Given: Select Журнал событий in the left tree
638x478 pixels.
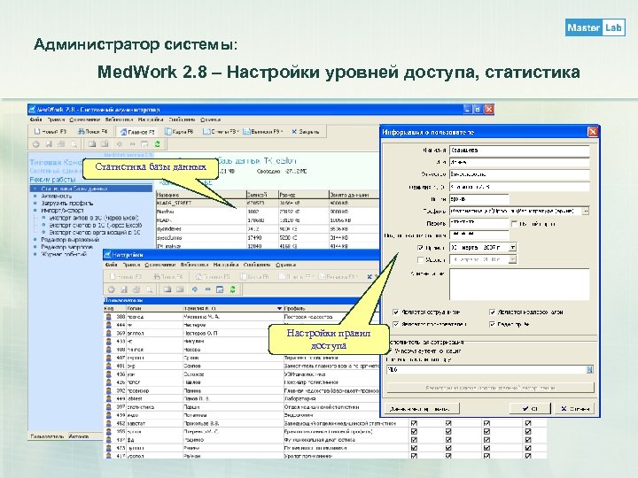Looking at the screenshot, I should tap(64, 254).
